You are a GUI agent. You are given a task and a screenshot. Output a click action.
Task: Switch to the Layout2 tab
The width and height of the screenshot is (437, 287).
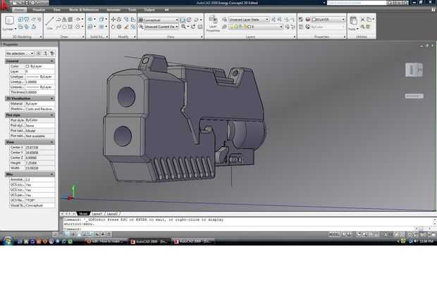coord(112,214)
